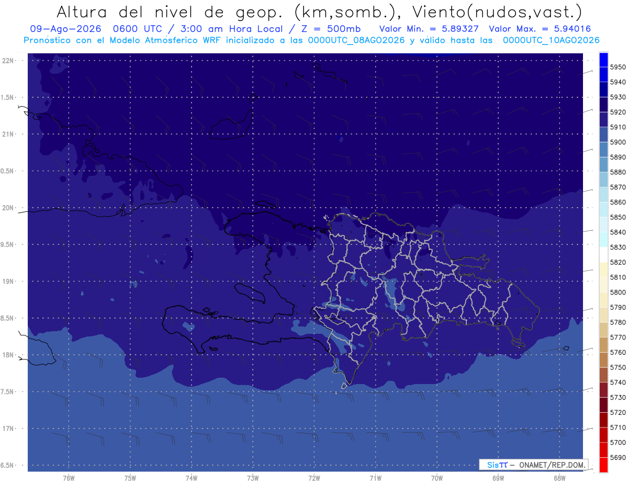628x485 pixels.
Task: Click the '5720' legend value
Action: tap(618, 412)
